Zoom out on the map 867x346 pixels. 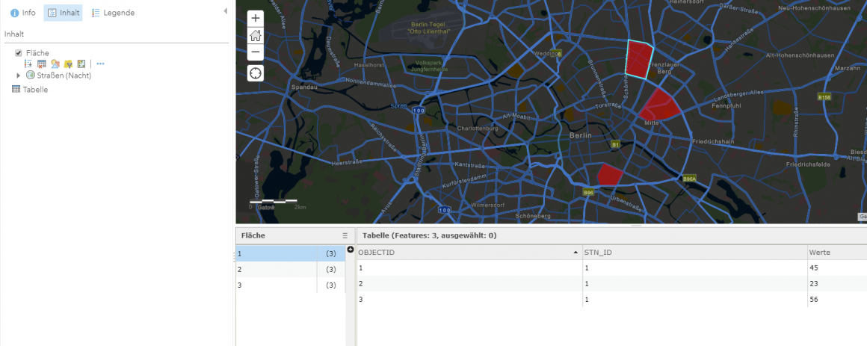coord(256,52)
